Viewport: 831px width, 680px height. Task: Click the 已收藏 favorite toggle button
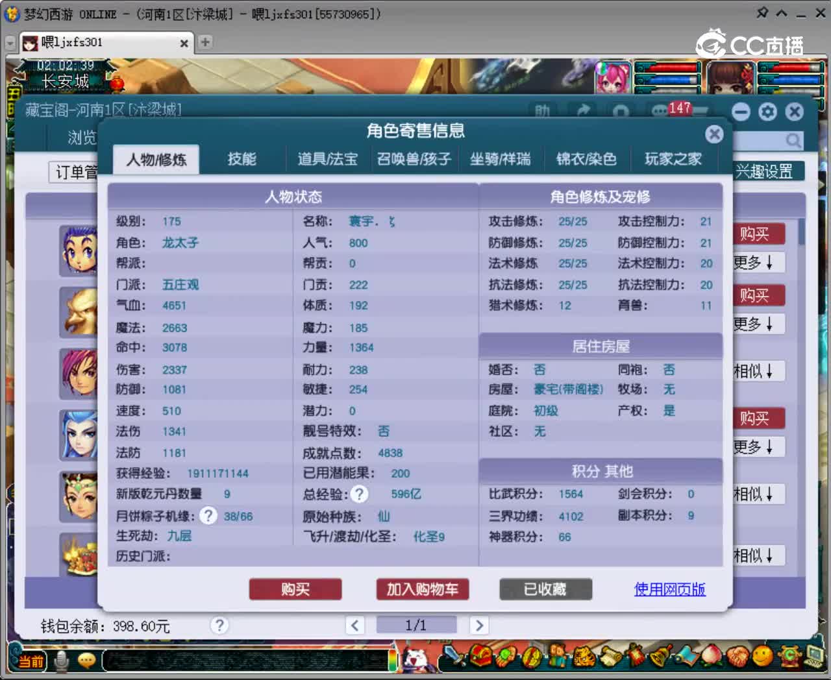click(545, 589)
